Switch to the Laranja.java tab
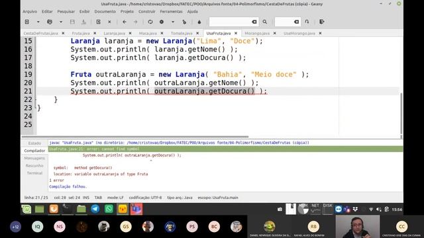 [x=115, y=33]
